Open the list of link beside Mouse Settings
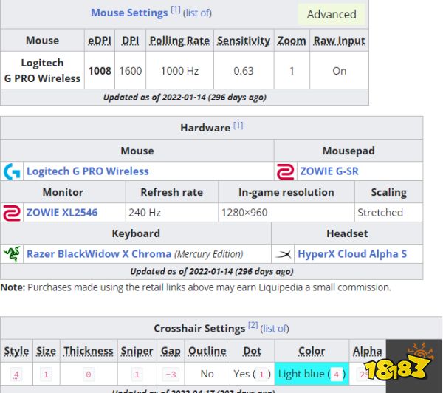 [197, 13]
